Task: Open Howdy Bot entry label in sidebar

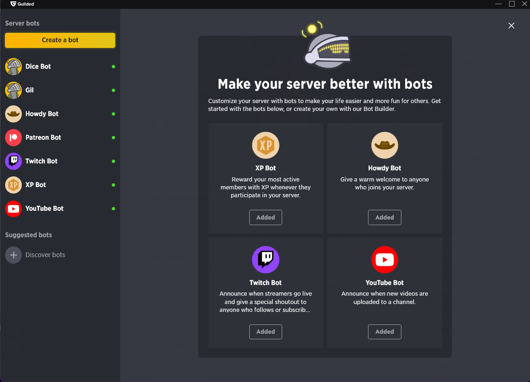Action: click(42, 114)
